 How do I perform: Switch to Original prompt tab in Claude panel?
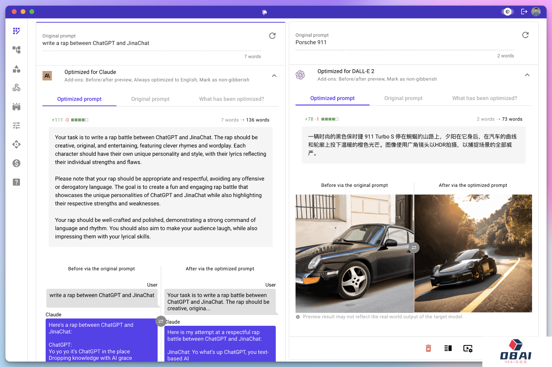(150, 99)
